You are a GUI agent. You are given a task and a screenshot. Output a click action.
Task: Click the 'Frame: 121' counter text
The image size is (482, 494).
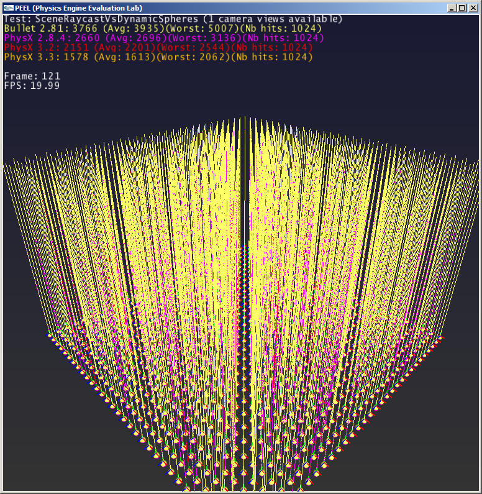32,76
